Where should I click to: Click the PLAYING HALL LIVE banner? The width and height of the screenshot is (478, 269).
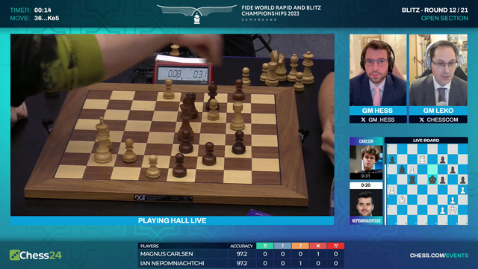173,220
